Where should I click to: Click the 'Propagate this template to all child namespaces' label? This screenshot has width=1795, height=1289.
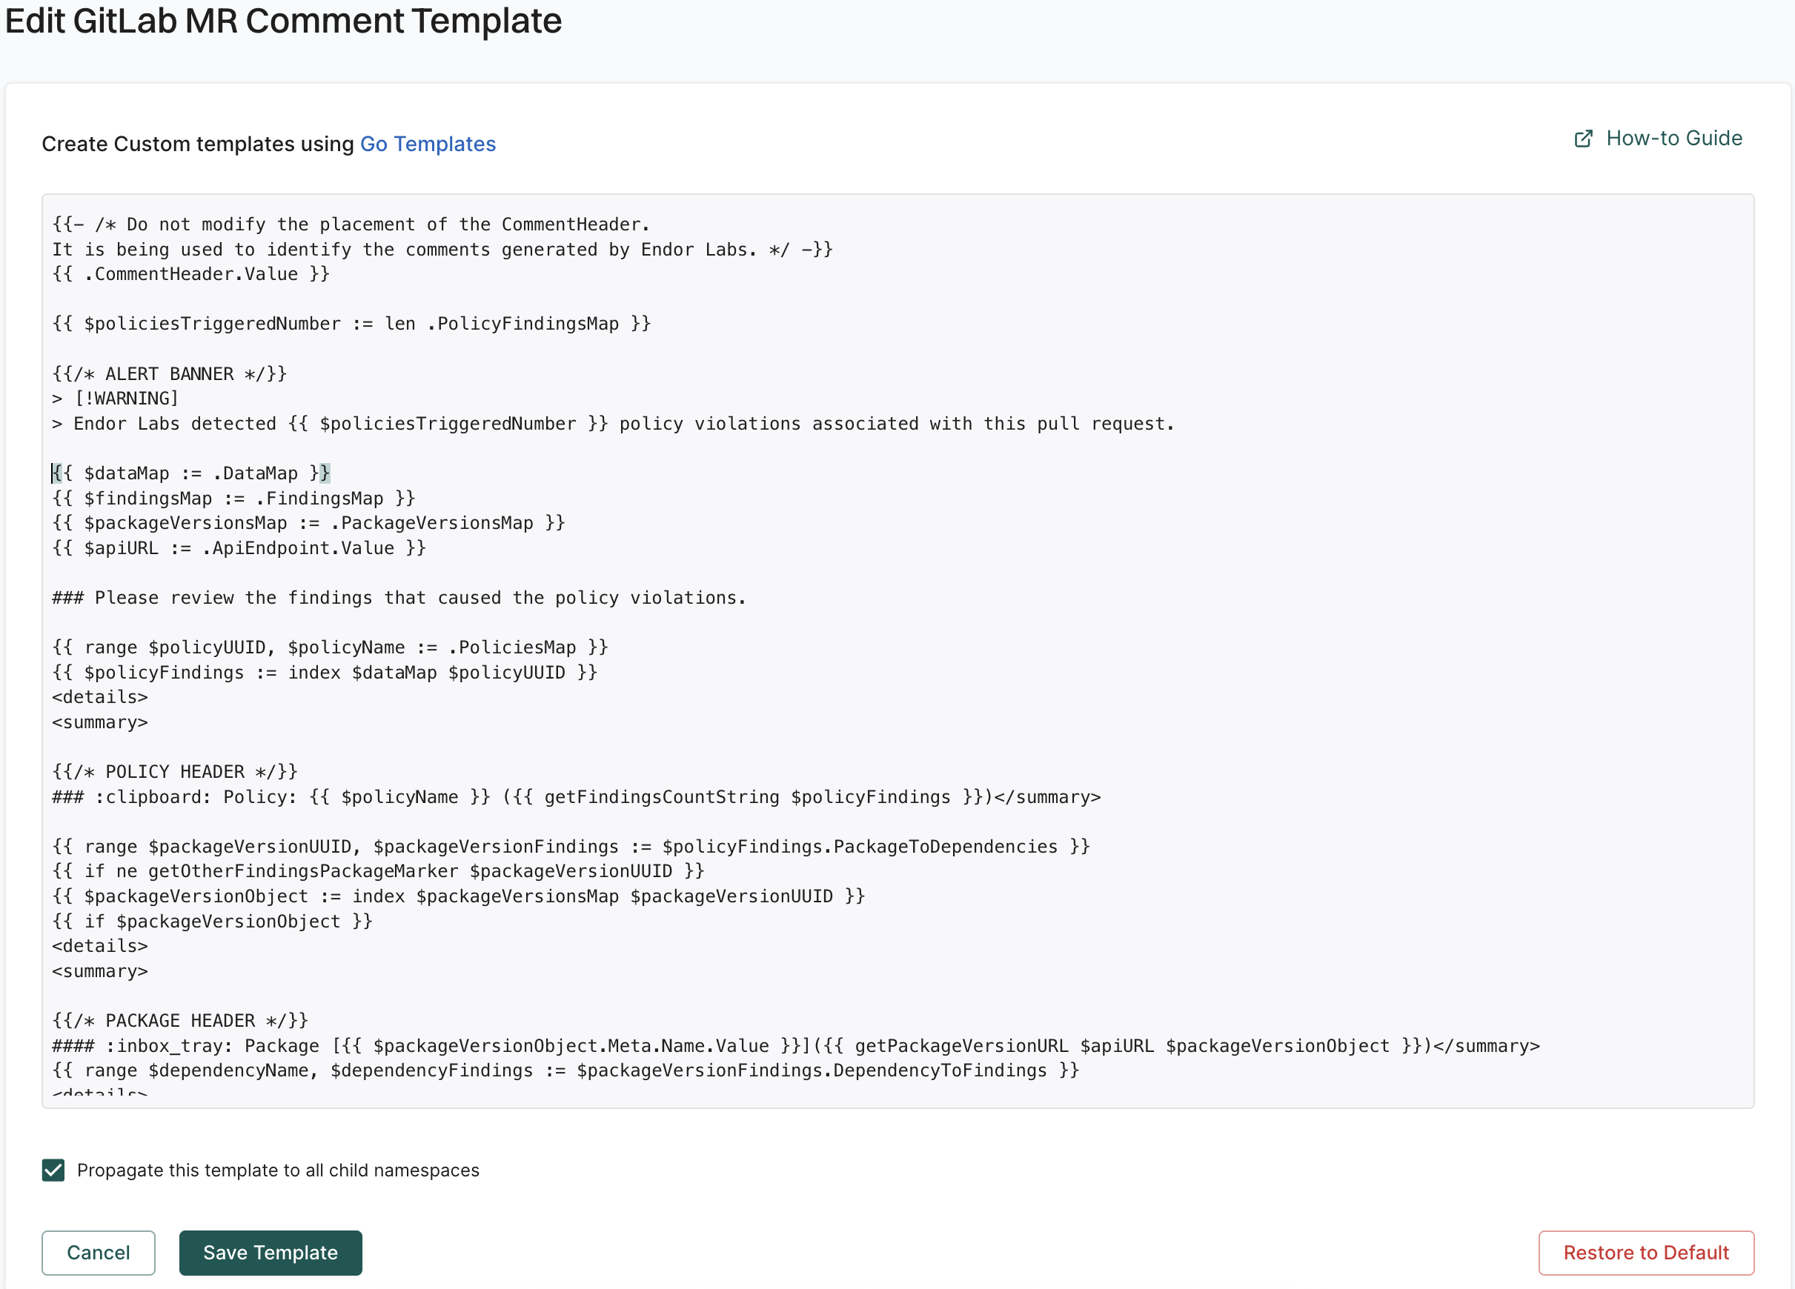(x=278, y=1170)
